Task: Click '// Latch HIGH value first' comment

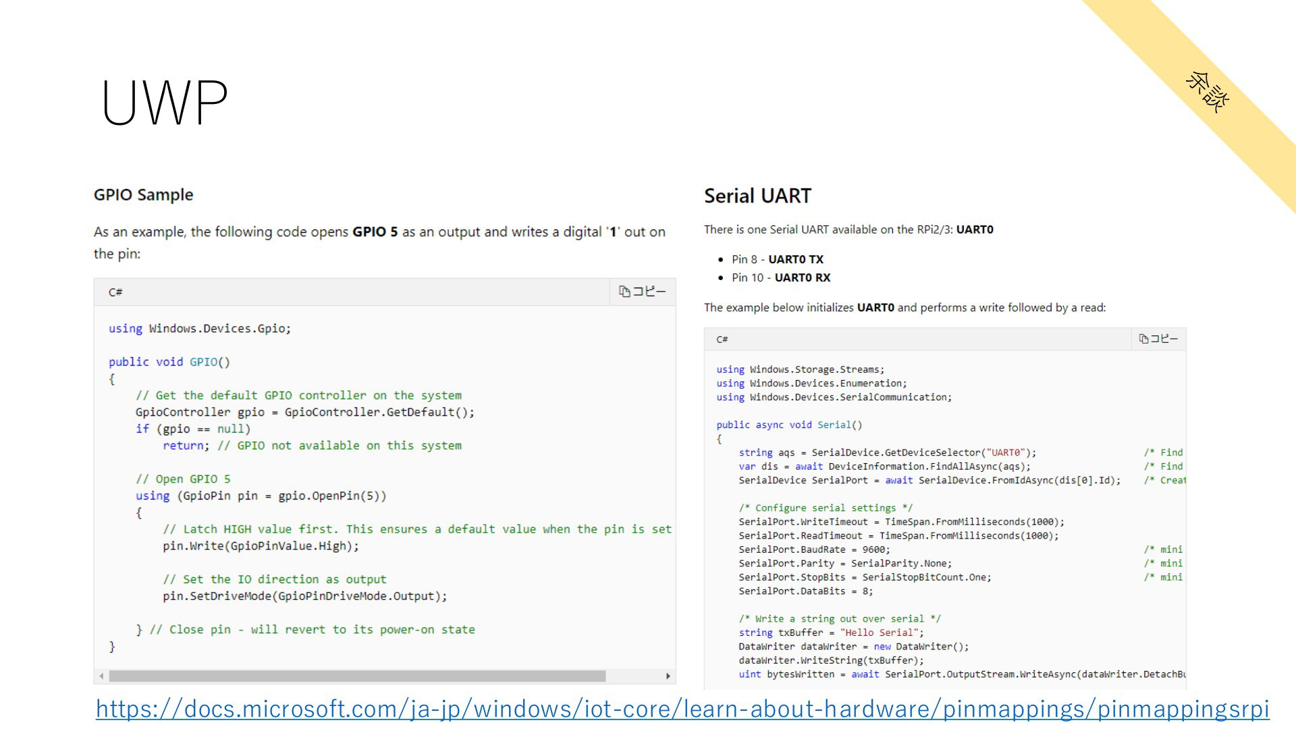Action: tap(416, 529)
